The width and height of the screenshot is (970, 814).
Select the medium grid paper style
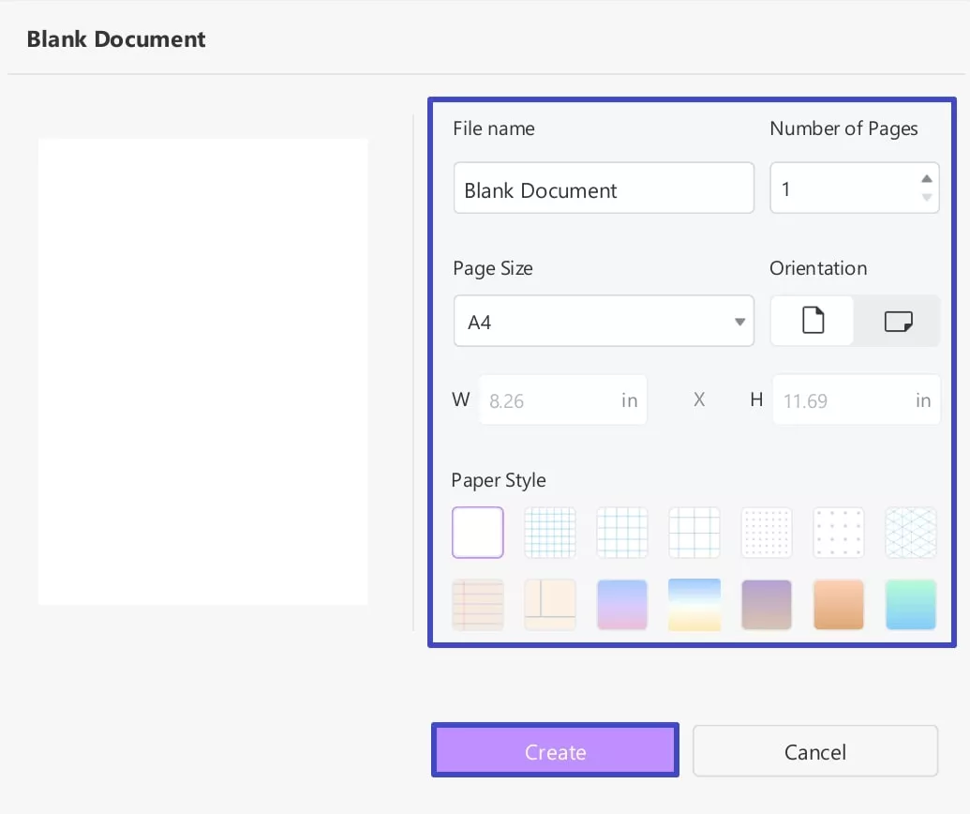pyautogui.click(x=622, y=533)
